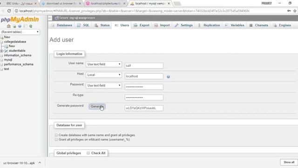298x168 pixels.
Task: Click the host help question mark icon
Action: tap(168, 77)
